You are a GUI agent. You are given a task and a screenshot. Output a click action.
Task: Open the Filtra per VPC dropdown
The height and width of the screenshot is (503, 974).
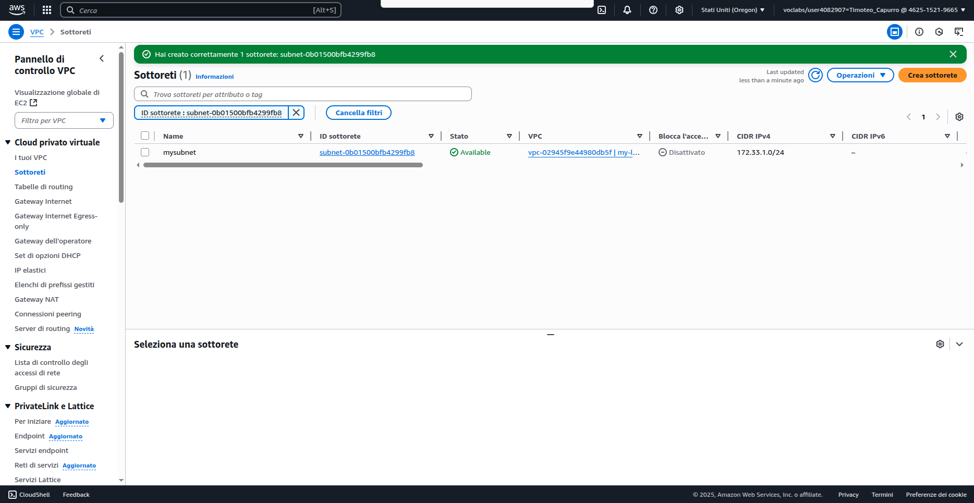[64, 120]
